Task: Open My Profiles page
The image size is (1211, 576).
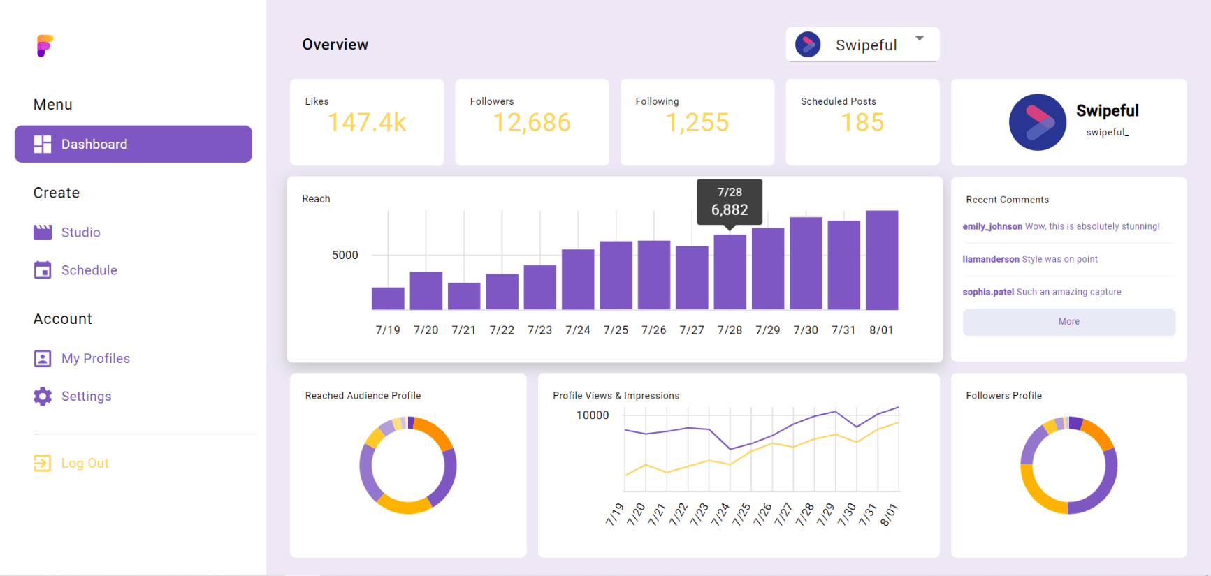Action: pos(96,358)
